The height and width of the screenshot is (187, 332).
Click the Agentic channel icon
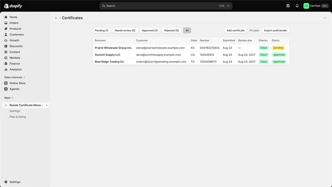pyautogui.click(x=6, y=89)
